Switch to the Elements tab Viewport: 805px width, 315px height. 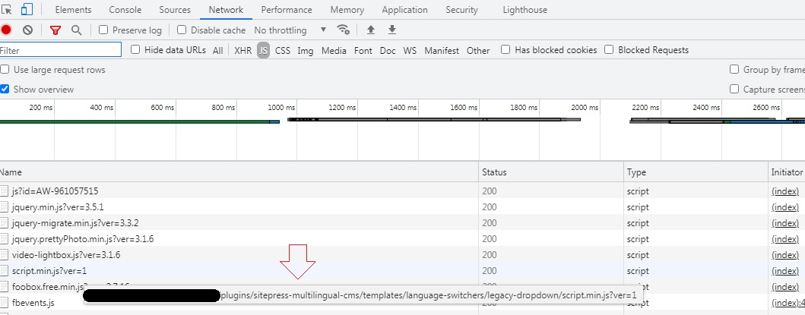(x=73, y=10)
